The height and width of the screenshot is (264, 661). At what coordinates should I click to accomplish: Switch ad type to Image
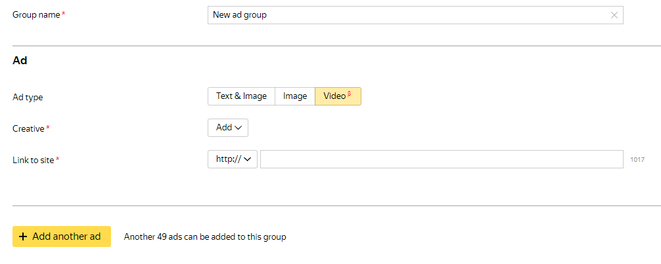[295, 96]
